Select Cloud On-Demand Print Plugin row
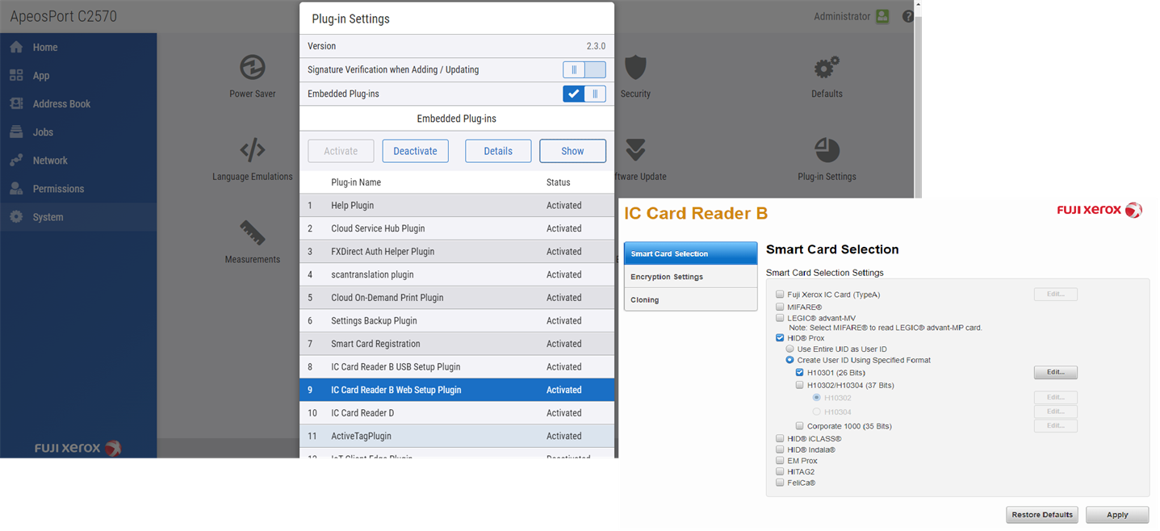1160x531 pixels. 457,298
